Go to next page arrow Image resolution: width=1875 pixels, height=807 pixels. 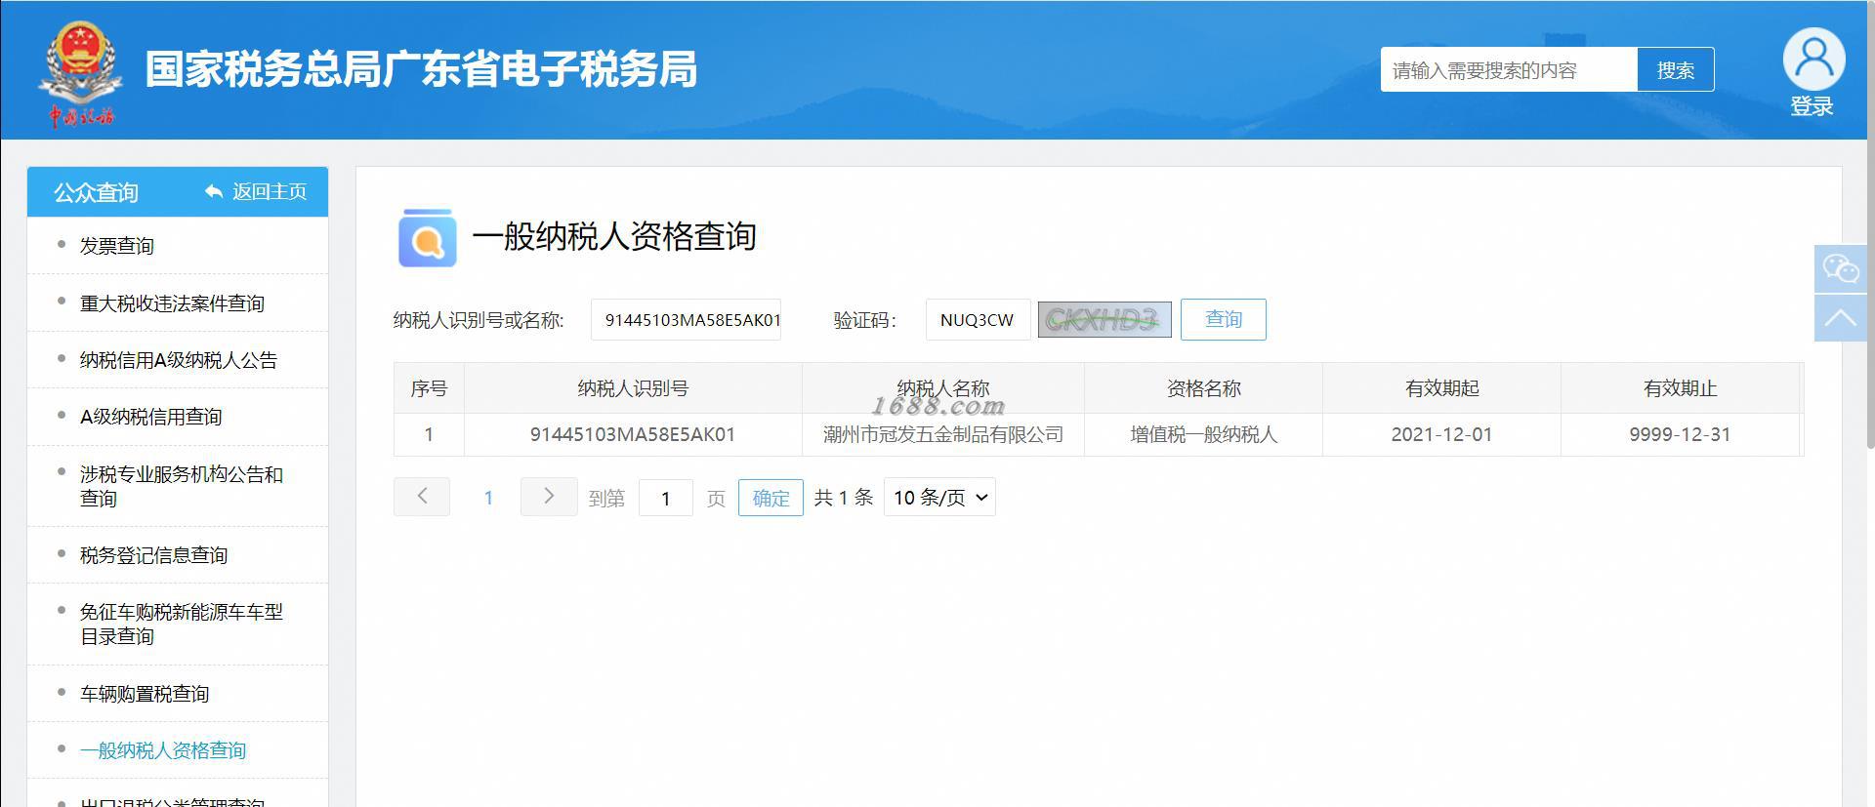click(x=549, y=497)
